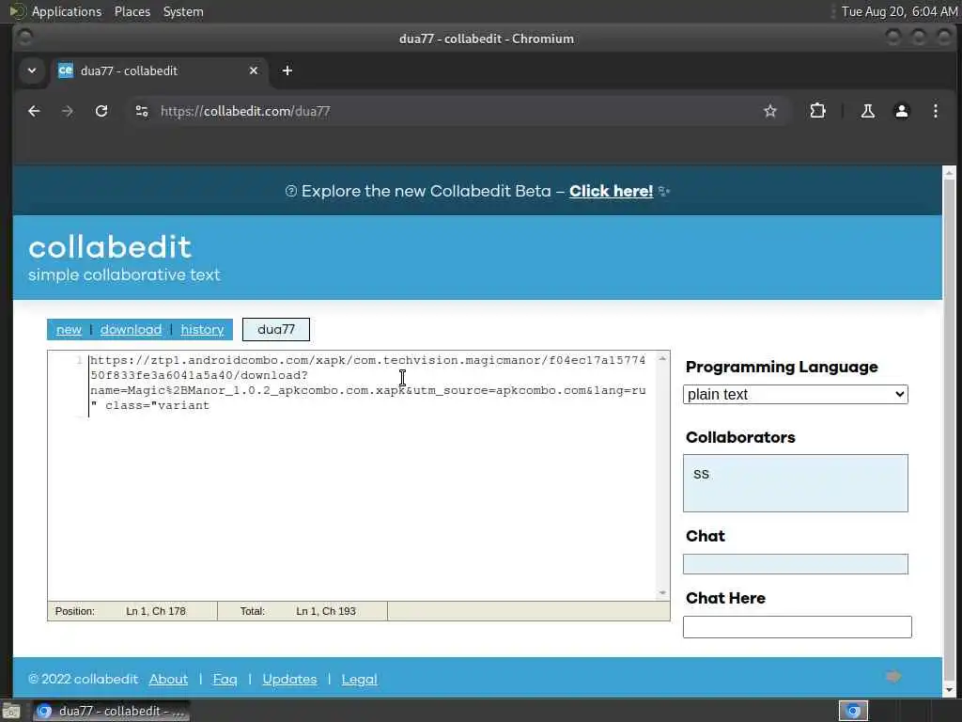The height and width of the screenshot is (722, 962).
Task: Create a new document via new link
Action: click(69, 330)
